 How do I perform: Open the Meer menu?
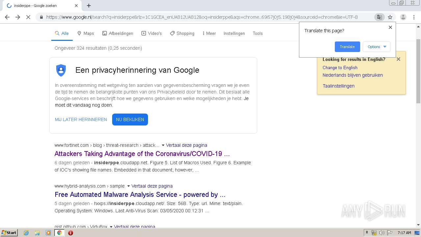tap(209, 33)
